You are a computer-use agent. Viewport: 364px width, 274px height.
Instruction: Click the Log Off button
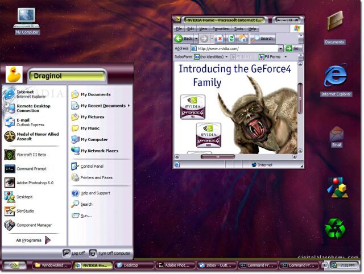tap(74, 253)
